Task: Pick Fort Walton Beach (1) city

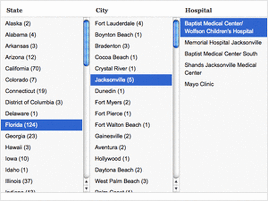Action: [x=131, y=125]
